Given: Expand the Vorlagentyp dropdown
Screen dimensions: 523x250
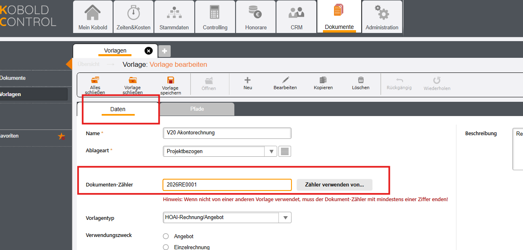Looking at the screenshot, I should 285,217.
